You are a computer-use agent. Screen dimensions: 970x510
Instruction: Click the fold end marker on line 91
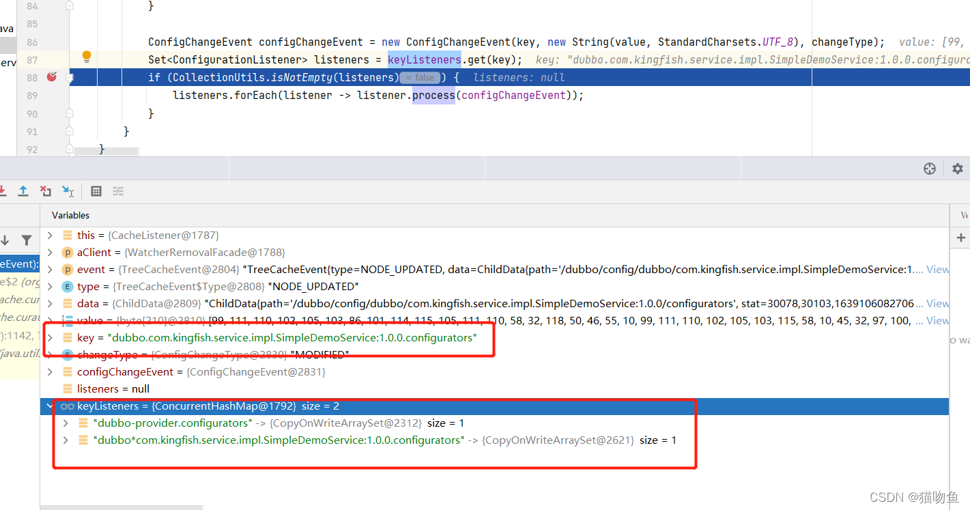[70, 131]
